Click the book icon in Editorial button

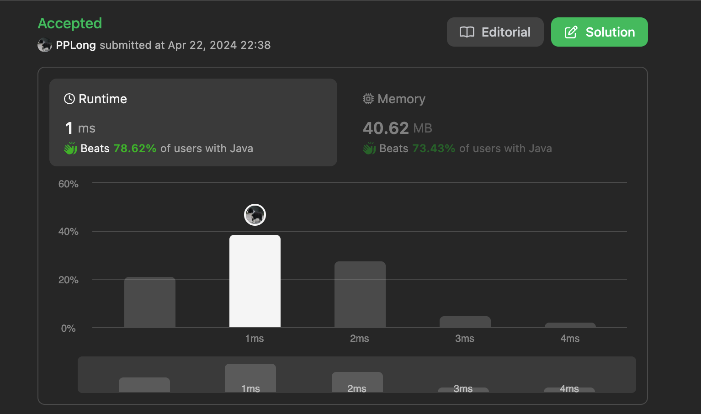point(467,32)
